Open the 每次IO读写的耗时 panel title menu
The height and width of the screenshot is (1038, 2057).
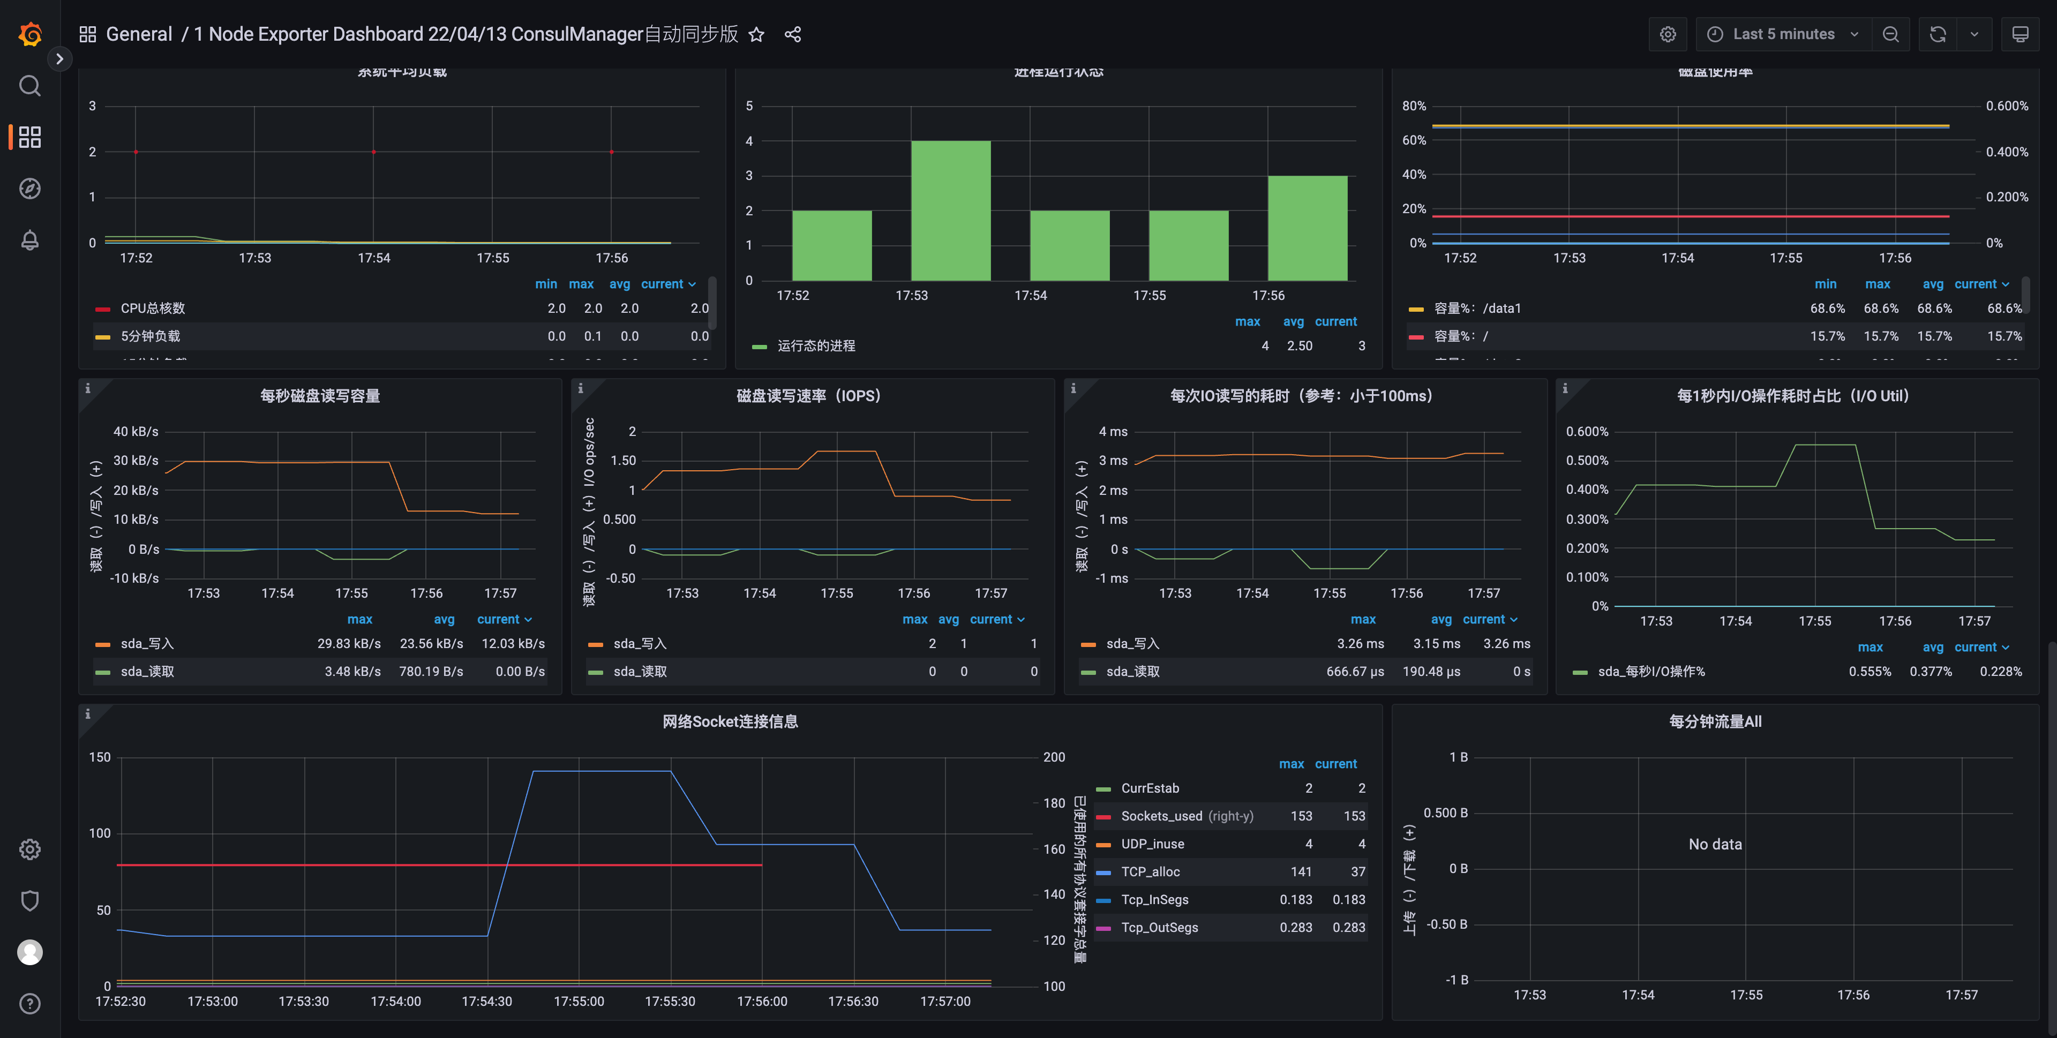1301,396
